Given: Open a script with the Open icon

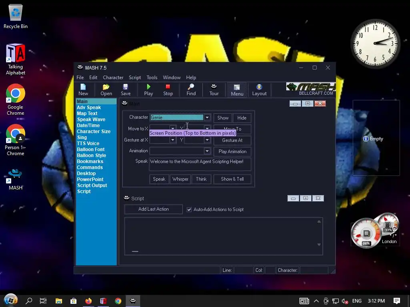Looking at the screenshot, I should pos(106,90).
